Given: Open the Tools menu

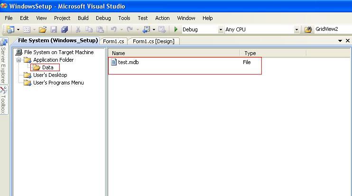Looking at the screenshot, I should 124,18.
